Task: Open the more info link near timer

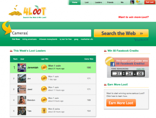Action: pos(140,69)
